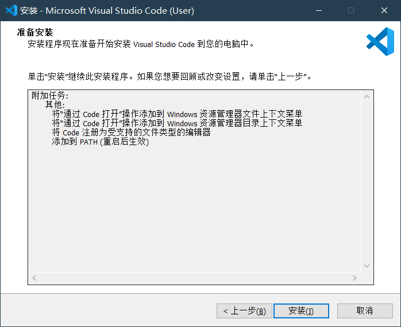Click the 将 Code 注册为受支持的文件类型的编辑器 line
The width and height of the screenshot is (401, 327).
pyautogui.click(x=131, y=133)
